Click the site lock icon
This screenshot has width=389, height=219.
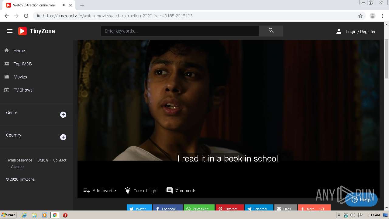click(38, 16)
